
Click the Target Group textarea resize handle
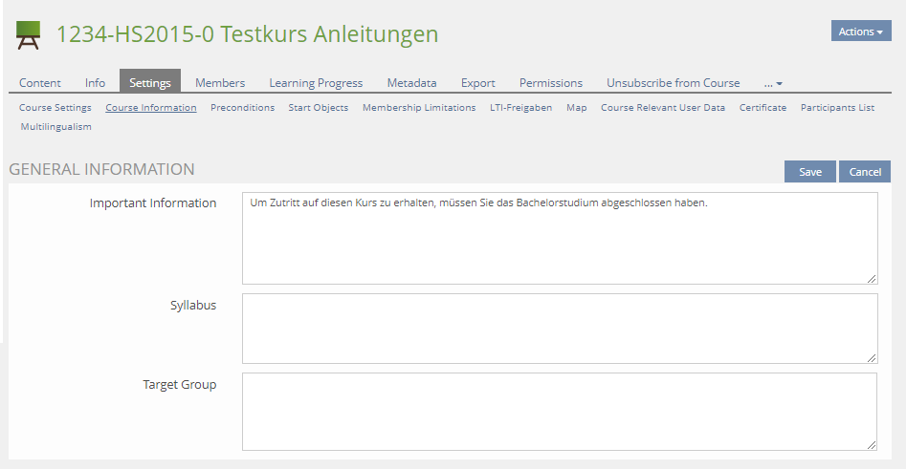(x=872, y=444)
